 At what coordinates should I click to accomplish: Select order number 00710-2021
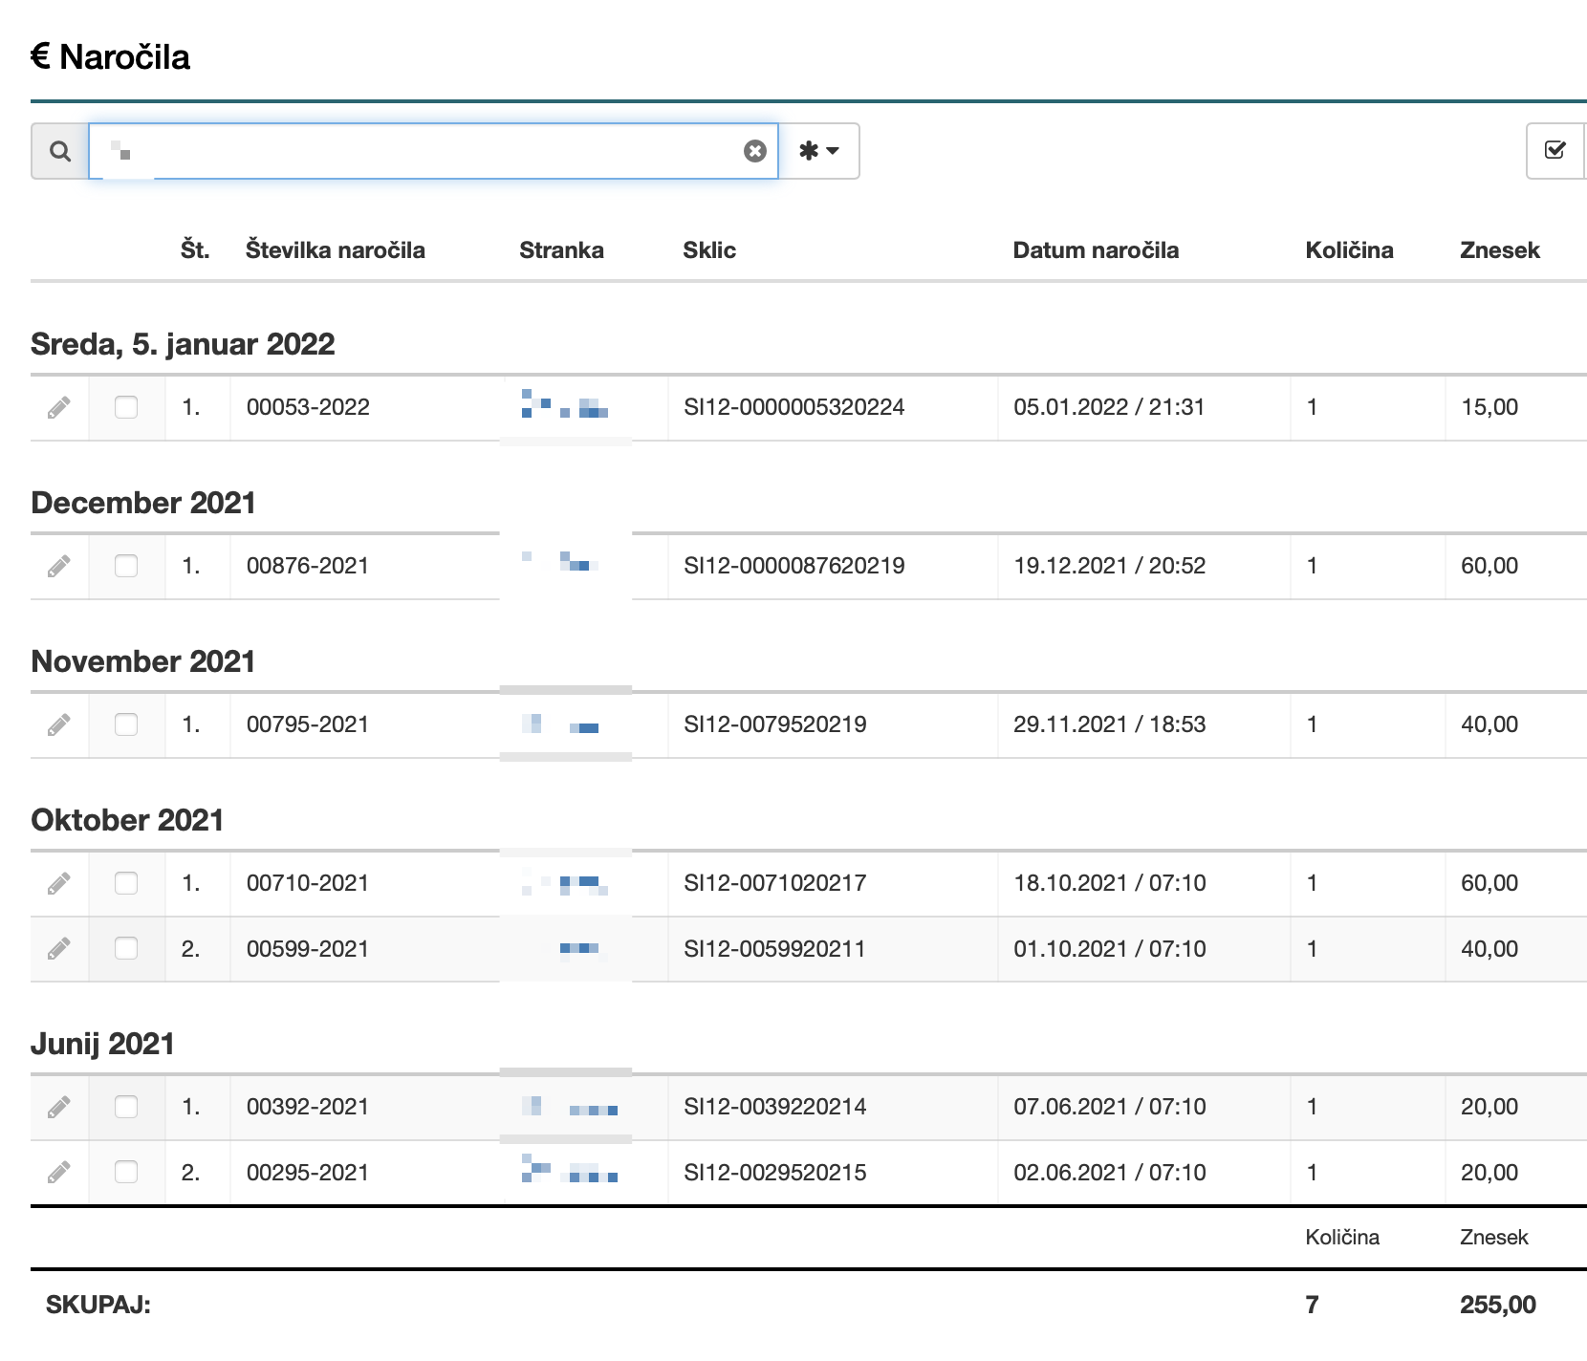coord(308,883)
